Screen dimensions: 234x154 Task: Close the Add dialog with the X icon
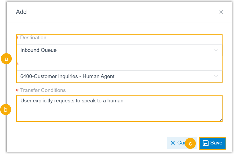pos(221,12)
